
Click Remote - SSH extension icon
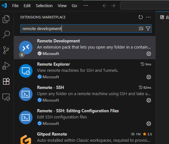pyautogui.click(x=26, y=94)
